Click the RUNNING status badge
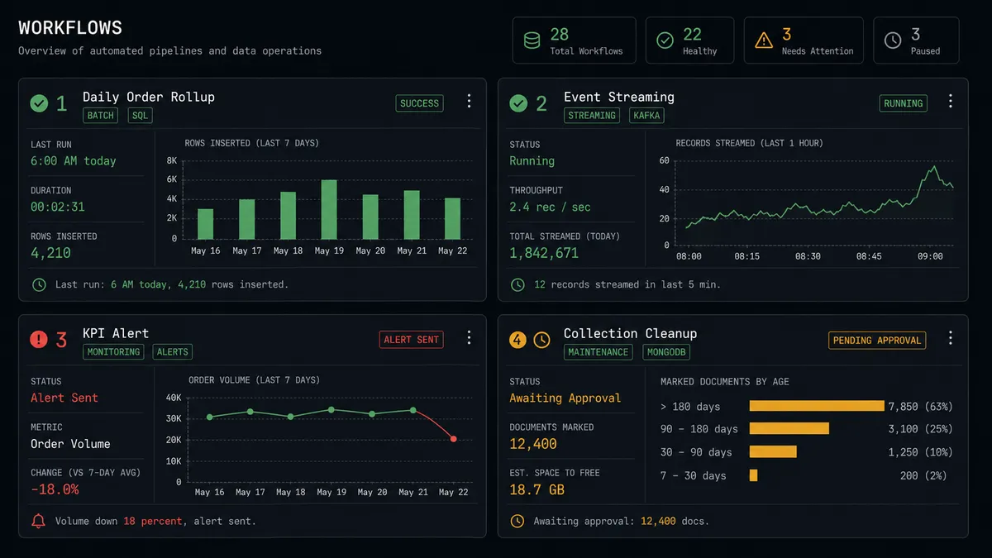 pos(903,103)
